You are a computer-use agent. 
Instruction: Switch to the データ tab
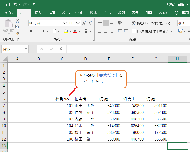point(107,13)
